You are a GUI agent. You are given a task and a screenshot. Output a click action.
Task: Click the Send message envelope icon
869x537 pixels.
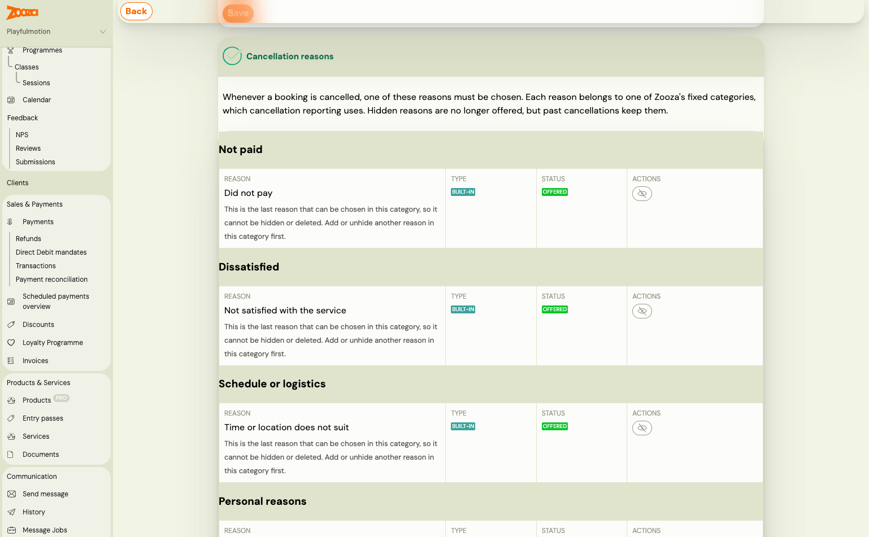[x=11, y=494]
